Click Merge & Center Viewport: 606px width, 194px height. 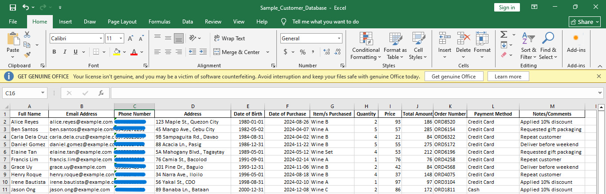point(236,52)
